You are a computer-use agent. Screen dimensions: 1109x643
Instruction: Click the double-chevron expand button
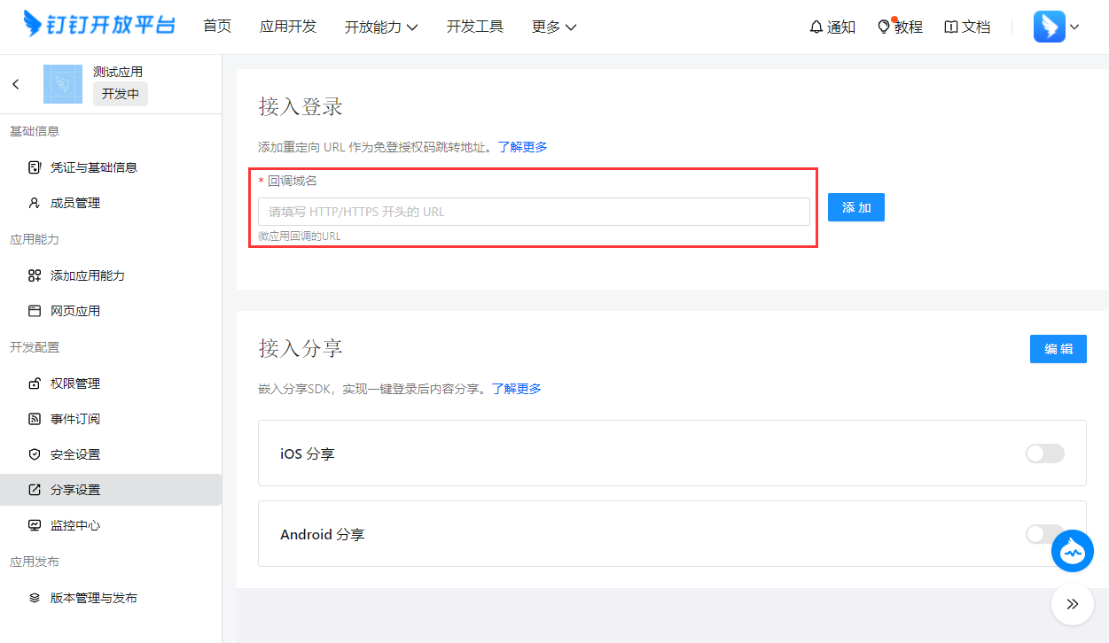click(x=1073, y=604)
